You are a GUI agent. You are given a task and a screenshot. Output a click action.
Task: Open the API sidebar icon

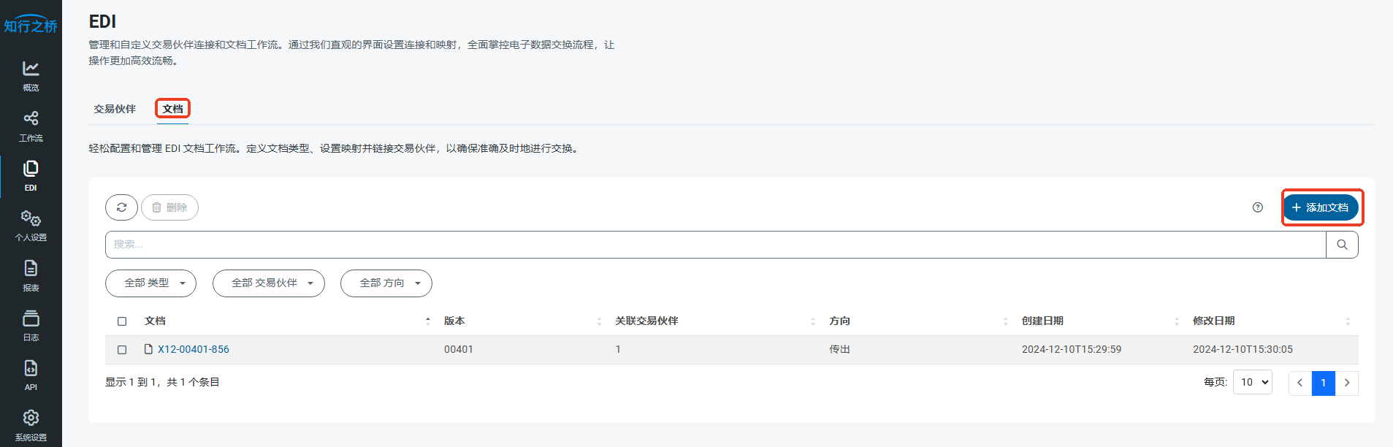(x=31, y=375)
